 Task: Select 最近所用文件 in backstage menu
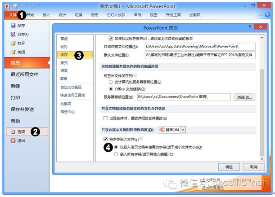(25, 74)
